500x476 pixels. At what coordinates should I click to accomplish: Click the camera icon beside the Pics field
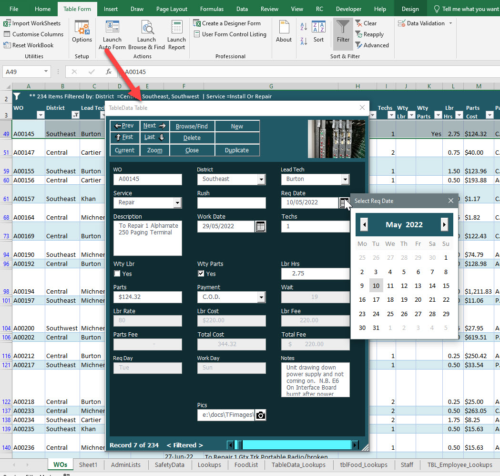click(x=260, y=415)
